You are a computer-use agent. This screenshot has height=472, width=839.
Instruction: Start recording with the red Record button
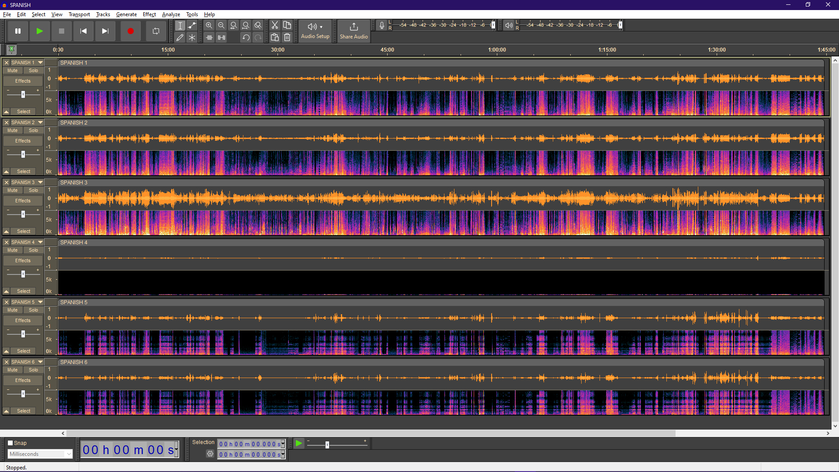(x=131, y=31)
